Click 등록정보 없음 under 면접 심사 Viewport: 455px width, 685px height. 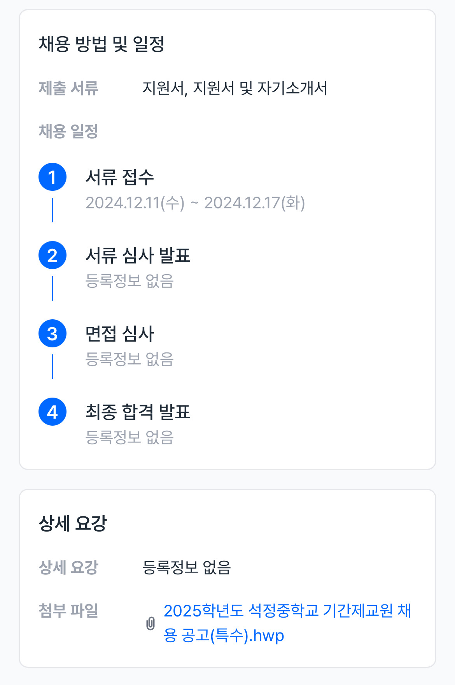(129, 359)
